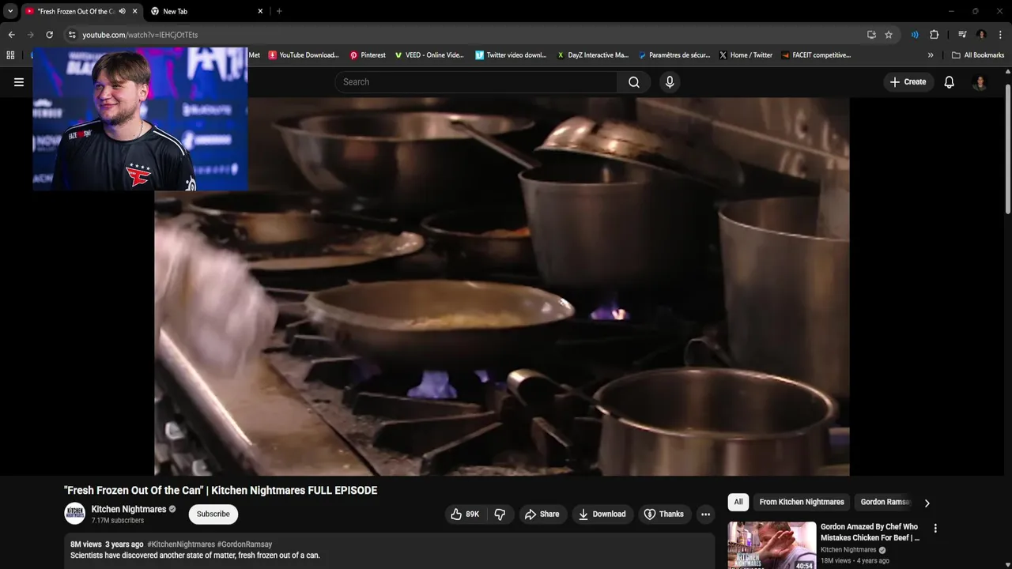Image resolution: width=1012 pixels, height=569 pixels.
Task: Click the overlay picture of smiling player
Action: point(140,119)
